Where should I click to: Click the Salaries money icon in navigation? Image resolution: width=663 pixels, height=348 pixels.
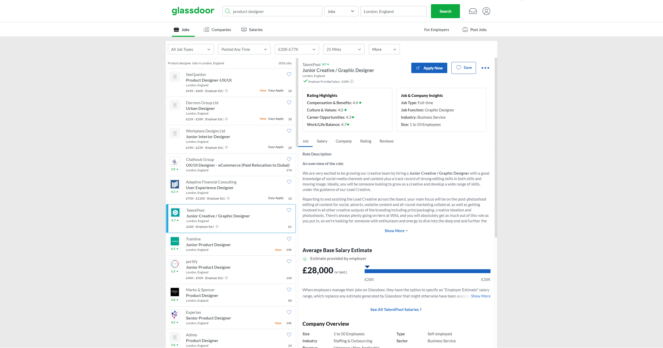244,29
